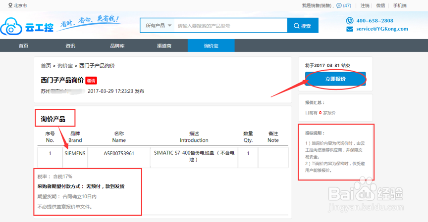Click the 搜索 search button

(303, 25)
